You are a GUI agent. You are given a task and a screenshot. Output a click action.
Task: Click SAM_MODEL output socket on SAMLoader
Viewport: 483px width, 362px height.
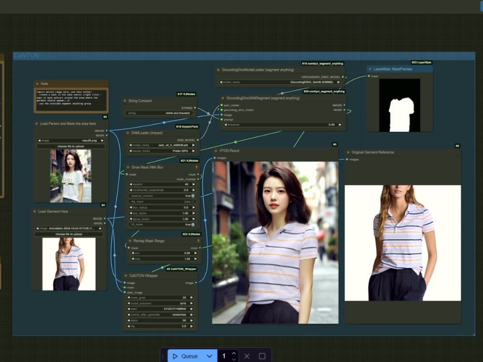pyautogui.click(x=198, y=140)
